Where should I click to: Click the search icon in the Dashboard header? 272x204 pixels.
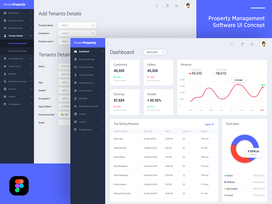tap(231, 44)
